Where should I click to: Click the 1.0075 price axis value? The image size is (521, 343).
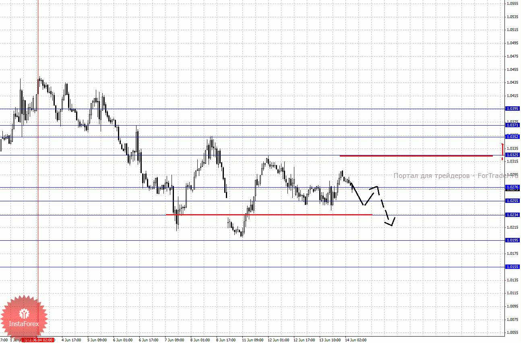513,320
